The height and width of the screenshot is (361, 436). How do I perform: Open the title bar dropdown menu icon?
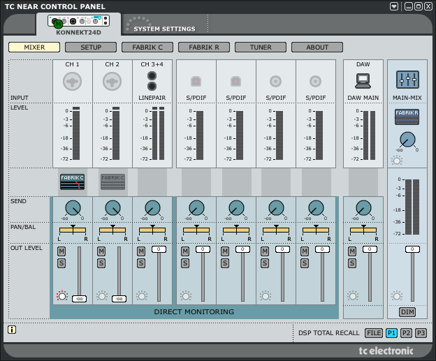point(394,6)
